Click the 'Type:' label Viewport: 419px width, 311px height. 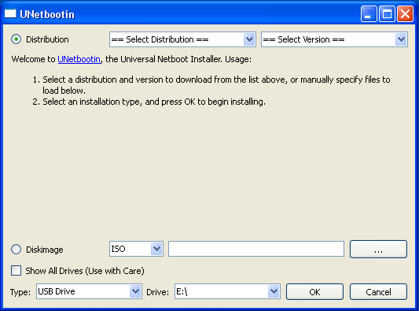point(20,292)
